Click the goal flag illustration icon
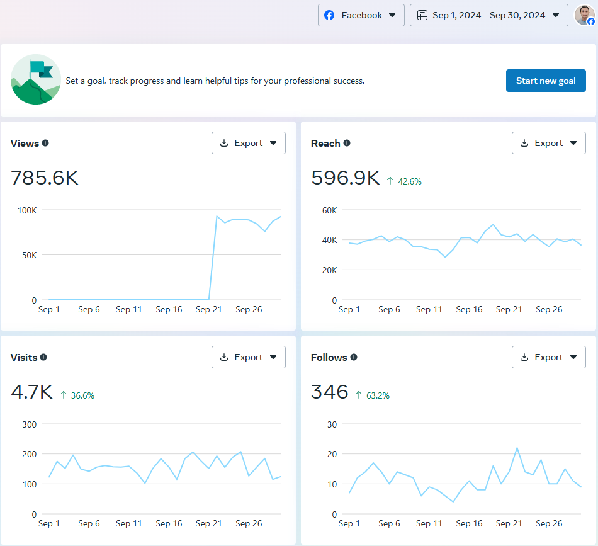Viewport: 598px width, 546px height. [35, 80]
